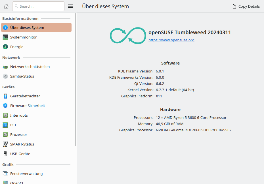Click the Fensterverwaltung entry label
The height and width of the screenshot is (184, 264).
point(26,174)
